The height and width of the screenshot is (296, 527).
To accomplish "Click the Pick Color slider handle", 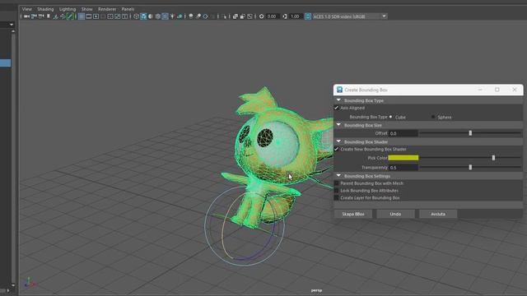I will (x=493, y=158).
